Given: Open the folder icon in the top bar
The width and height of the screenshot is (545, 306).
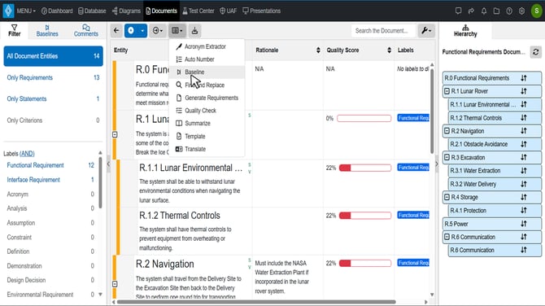Looking at the screenshot, I should coord(496,11).
